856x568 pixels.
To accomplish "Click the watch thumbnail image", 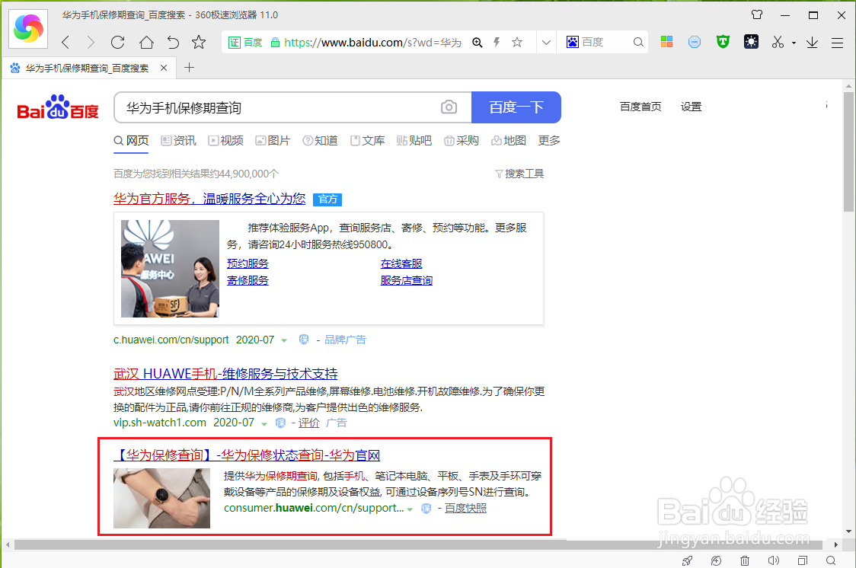I will 161,498.
